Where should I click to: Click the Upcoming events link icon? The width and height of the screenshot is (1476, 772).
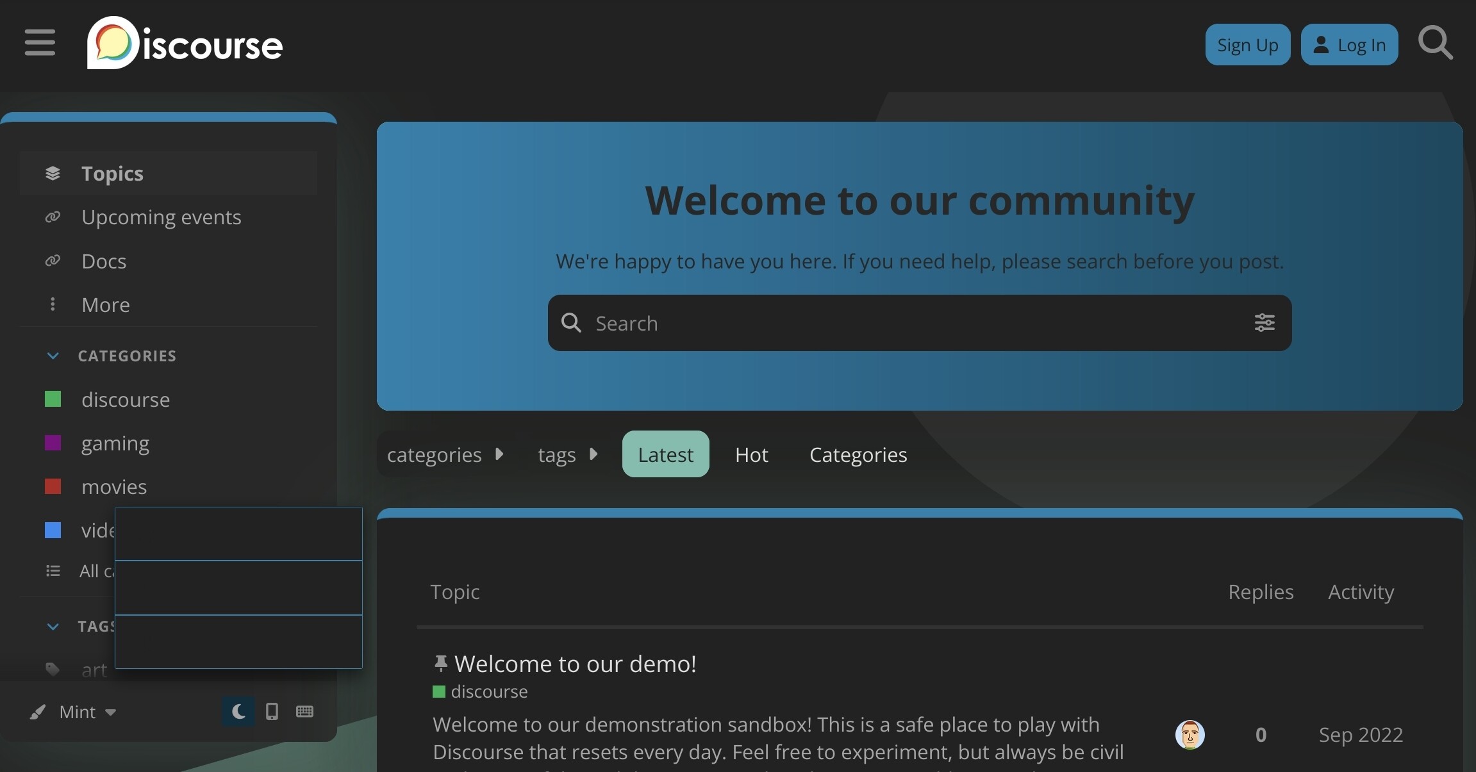coord(53,217)
